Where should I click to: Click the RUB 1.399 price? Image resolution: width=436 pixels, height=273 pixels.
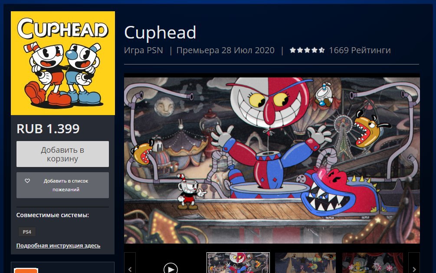tap(48, 129)
